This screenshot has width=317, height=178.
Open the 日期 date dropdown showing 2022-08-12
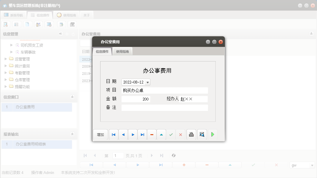[x=147, y=82]
